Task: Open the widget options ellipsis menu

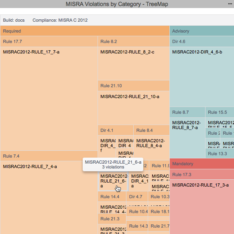Action: click(230, 4)
